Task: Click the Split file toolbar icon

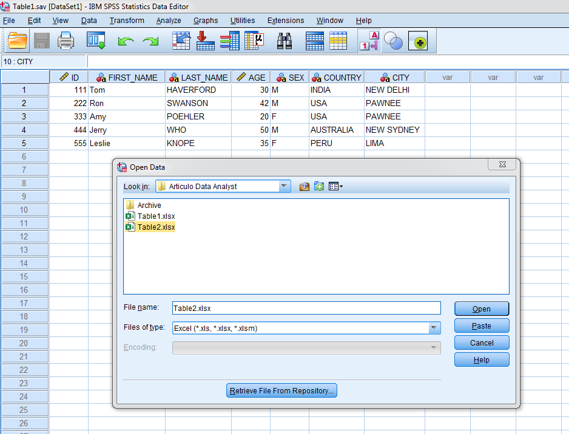Action: point(315,41)
